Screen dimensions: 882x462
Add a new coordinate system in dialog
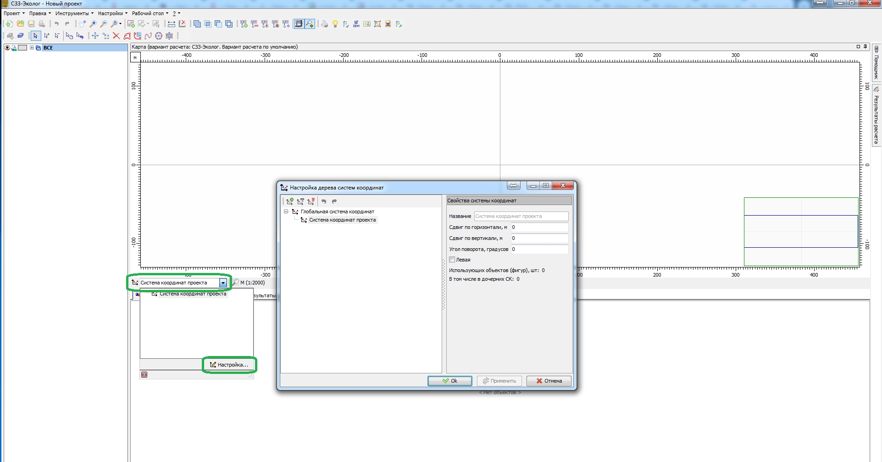tap(290, 201)
